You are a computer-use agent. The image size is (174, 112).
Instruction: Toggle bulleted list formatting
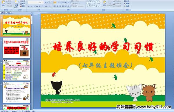(x=55, y=2)
